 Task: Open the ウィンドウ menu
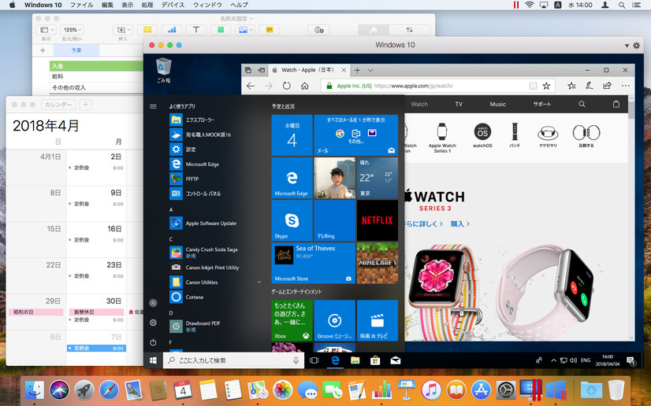pyautogui.click(x=207, y=5)
